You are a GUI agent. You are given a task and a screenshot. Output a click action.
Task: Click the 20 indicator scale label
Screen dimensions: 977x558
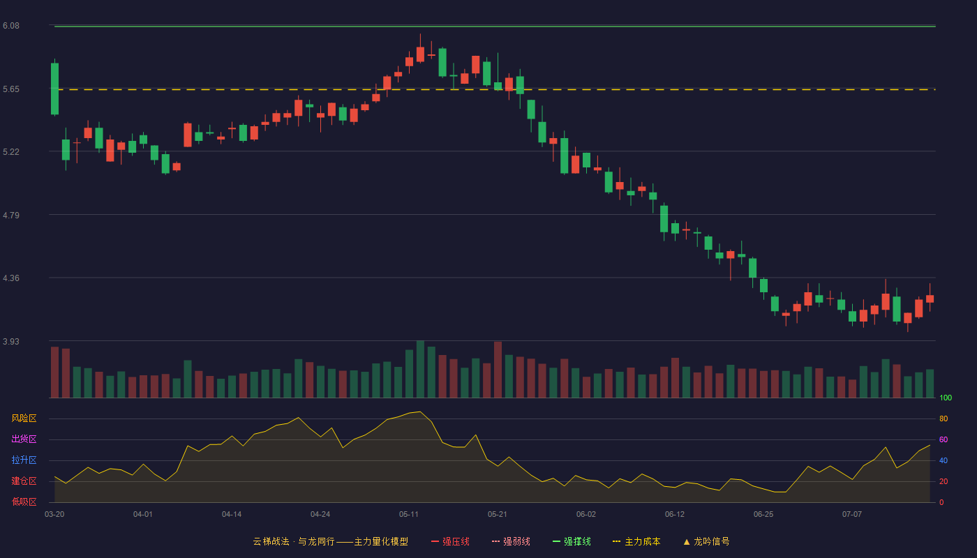coord(944,482)
